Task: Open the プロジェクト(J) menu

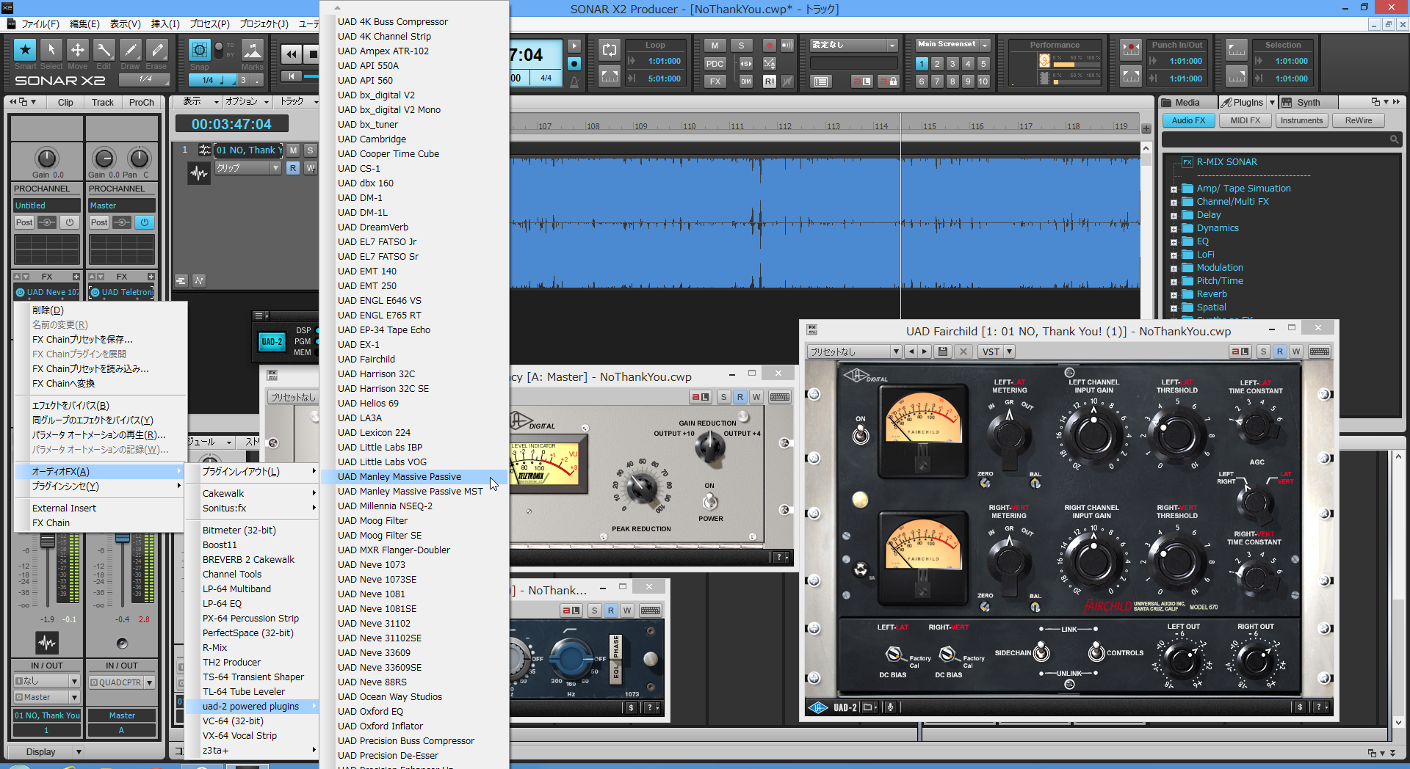Action: 264,23
